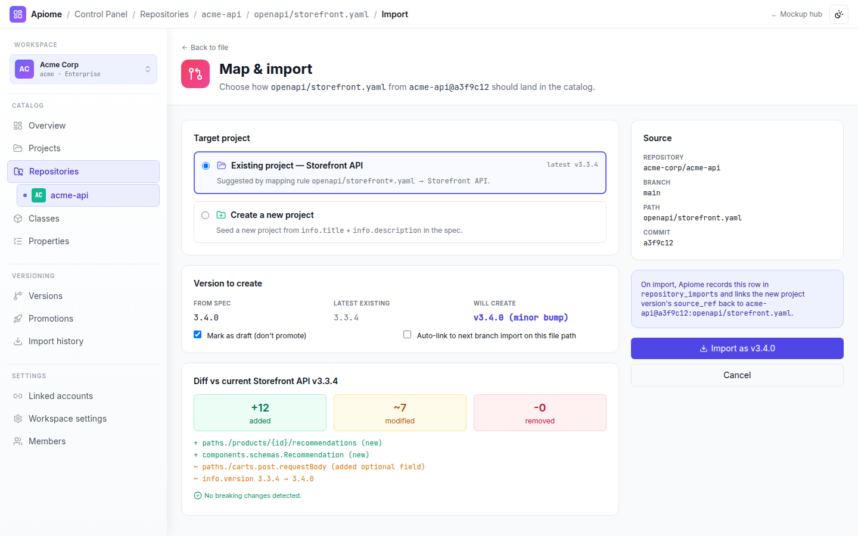
Task: Open Classes in the sidebar
Action: tap(83, 219)
